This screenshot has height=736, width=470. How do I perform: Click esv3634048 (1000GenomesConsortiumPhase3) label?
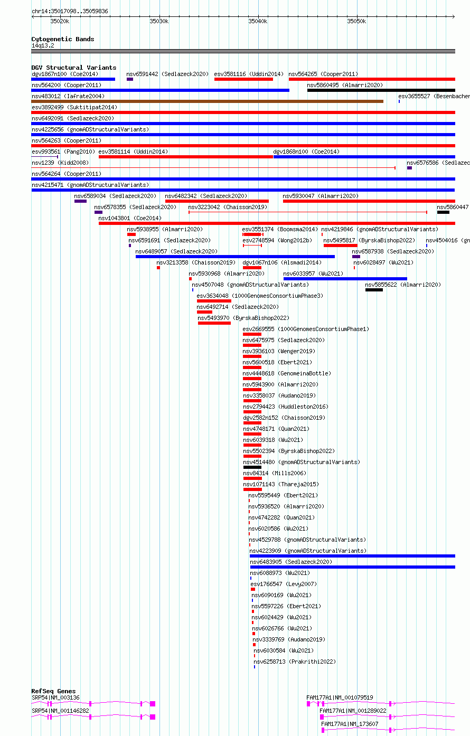[260, 296]
